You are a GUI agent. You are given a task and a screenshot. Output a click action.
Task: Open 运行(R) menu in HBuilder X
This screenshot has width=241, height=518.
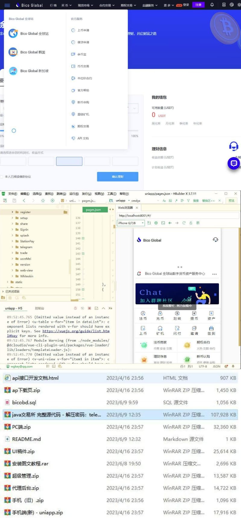click(74, 194)
